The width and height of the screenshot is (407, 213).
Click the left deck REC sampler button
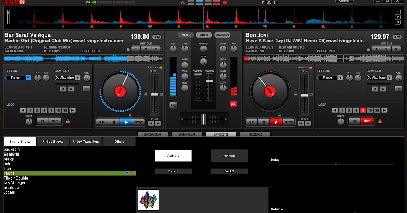tap(87, 89)
